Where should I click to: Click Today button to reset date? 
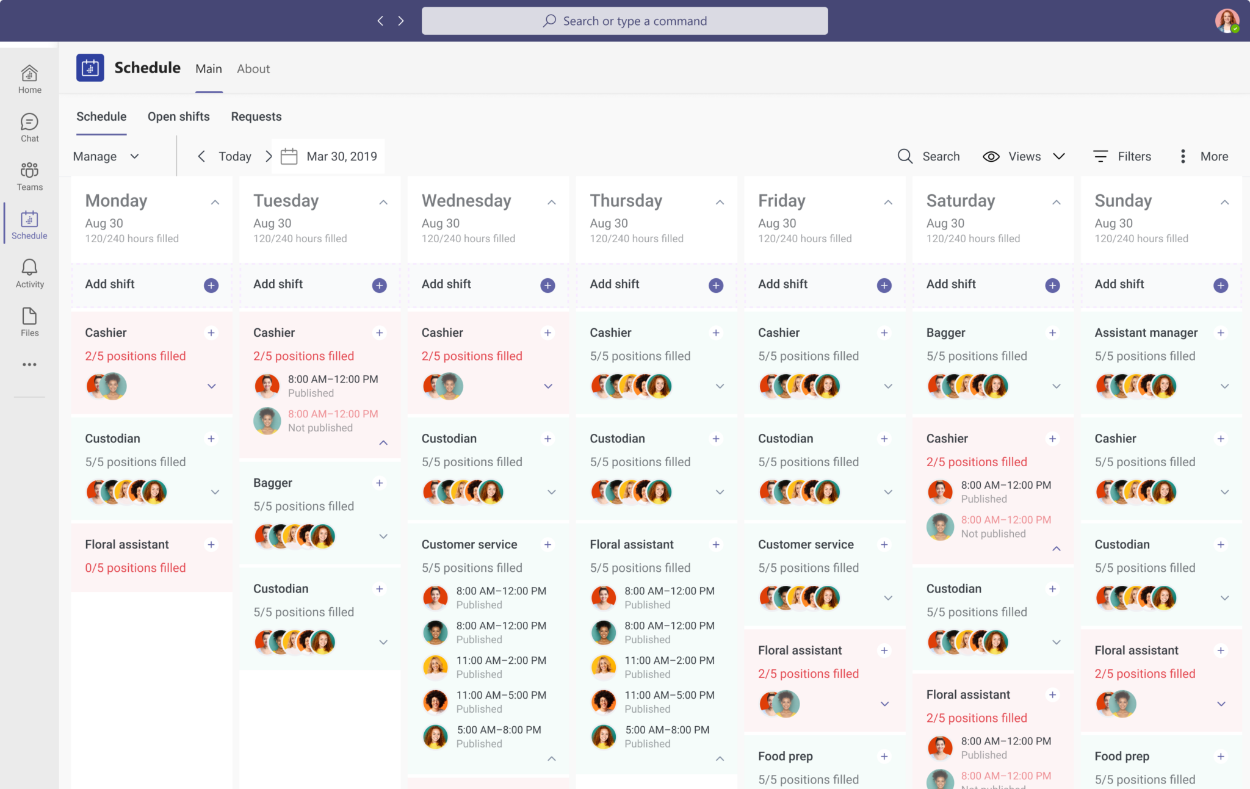pos(234,156)
